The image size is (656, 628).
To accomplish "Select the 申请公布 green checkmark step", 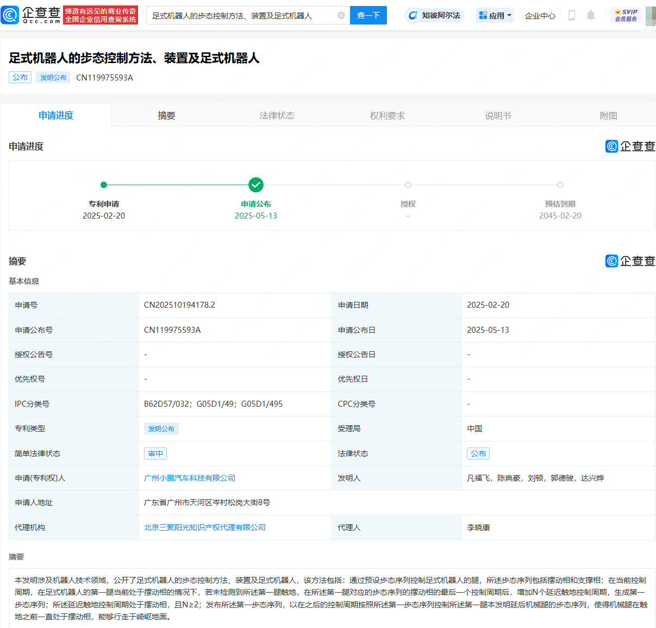I will pyautogui.click(x=256, y=185).
